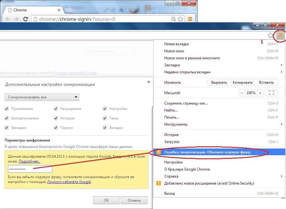Click Копировать button
The width and height of the screenshot is (286, 209).
coord(243,82)
